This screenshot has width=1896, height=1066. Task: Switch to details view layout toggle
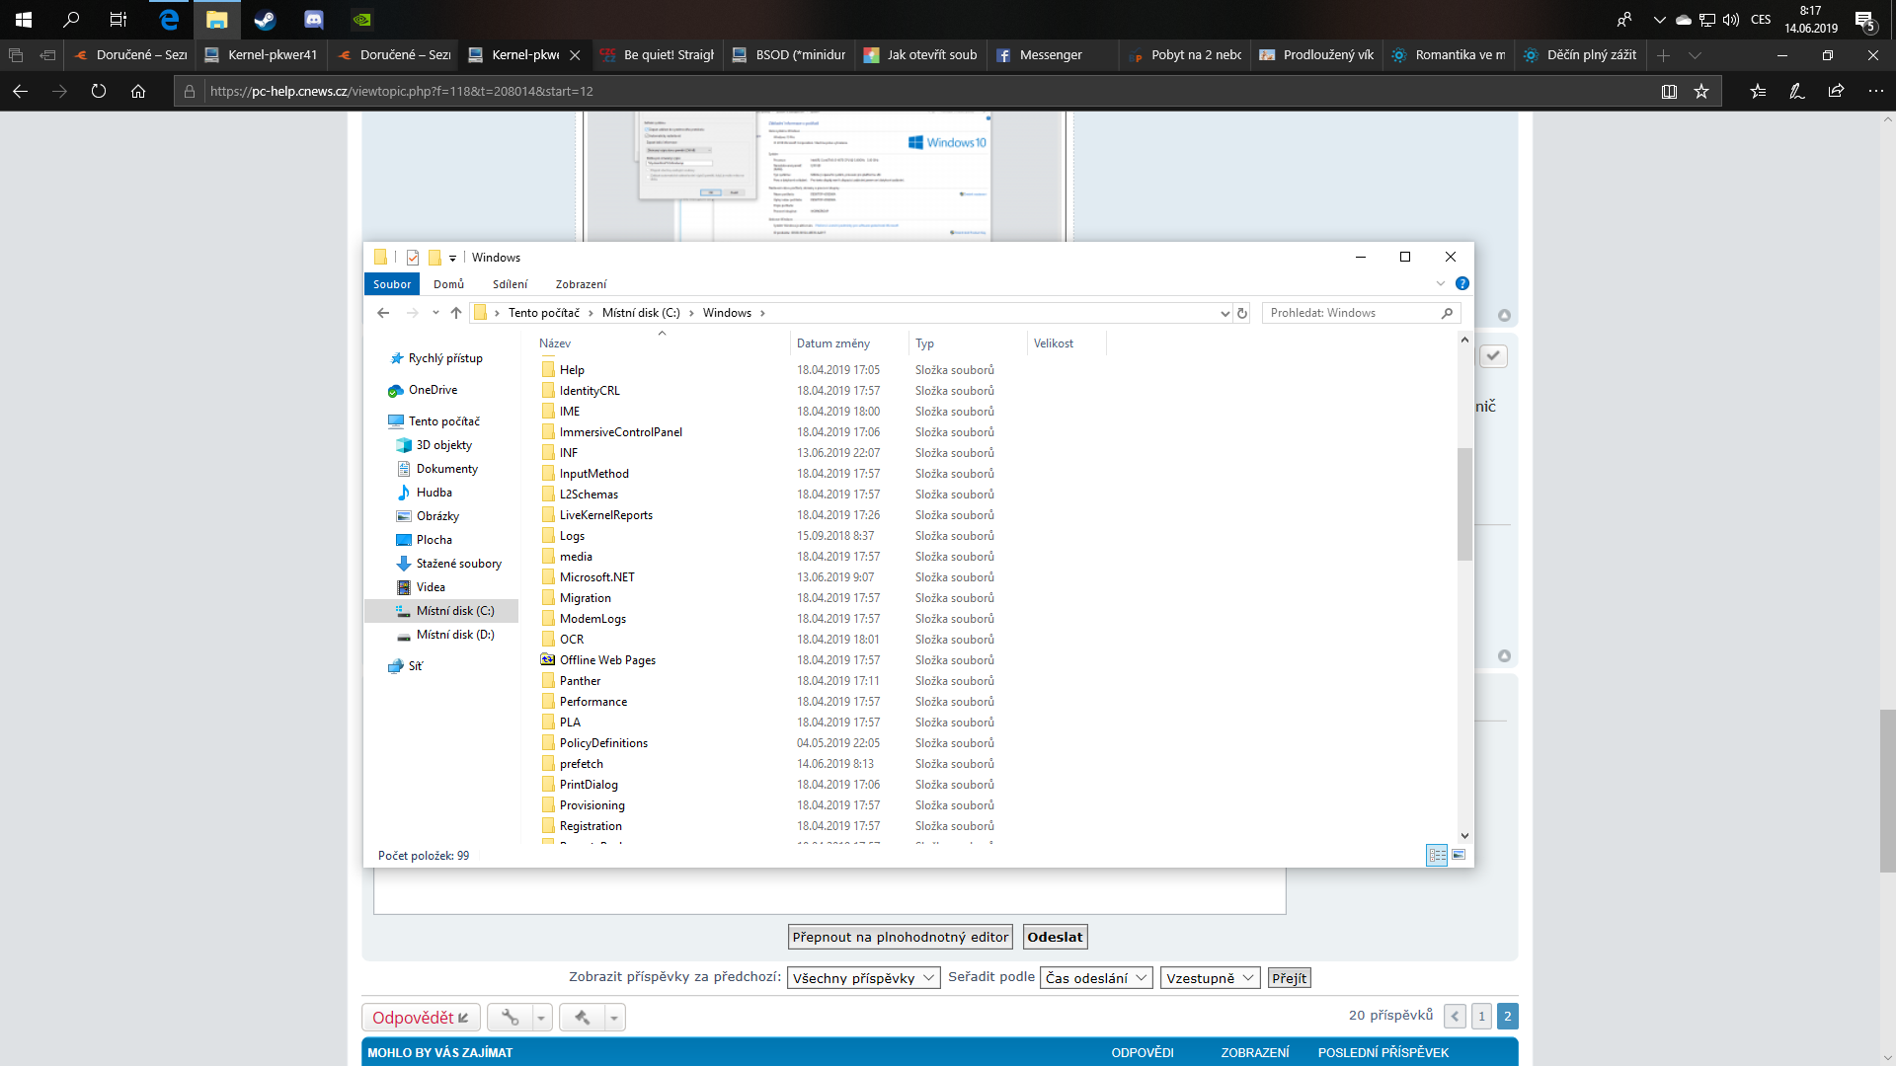[1437, 855]
